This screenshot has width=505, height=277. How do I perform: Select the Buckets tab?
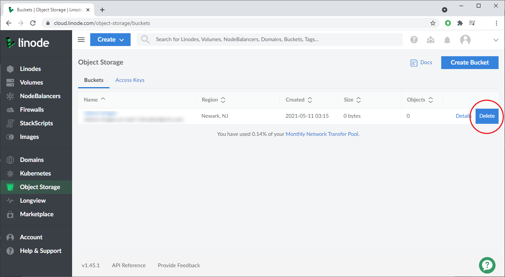pos(94,80)
